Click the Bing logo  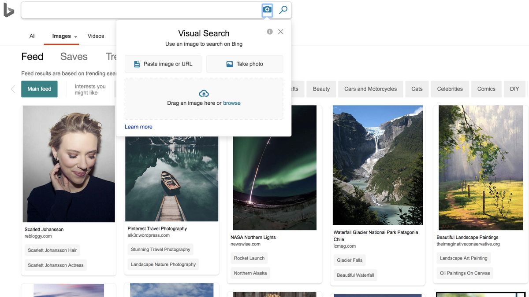[8, 9]
